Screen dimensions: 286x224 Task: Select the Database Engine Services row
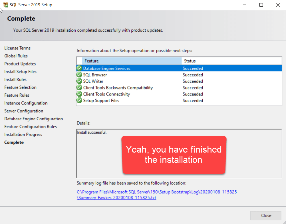tap(179, 68)
